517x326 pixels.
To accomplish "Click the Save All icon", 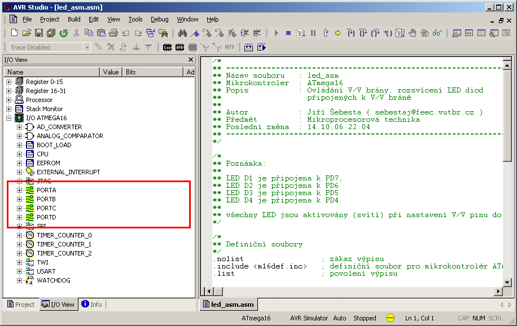I will pyautogui.click(x=51, y=33).
